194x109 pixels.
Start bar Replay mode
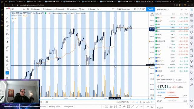(x=91, y=9)
